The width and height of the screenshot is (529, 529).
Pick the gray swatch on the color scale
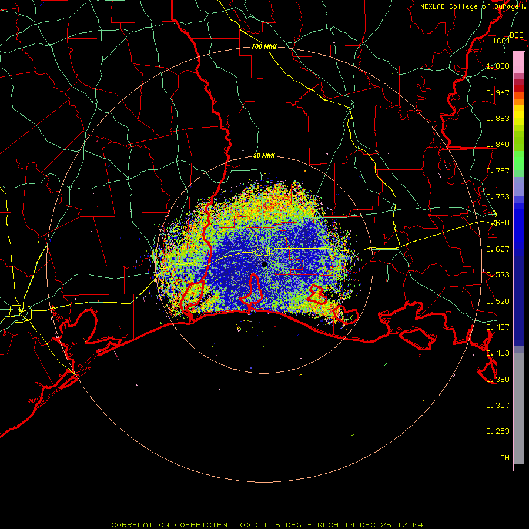point(519,409)
